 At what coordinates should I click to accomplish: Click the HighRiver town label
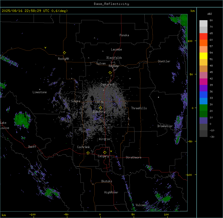point(111,192)
